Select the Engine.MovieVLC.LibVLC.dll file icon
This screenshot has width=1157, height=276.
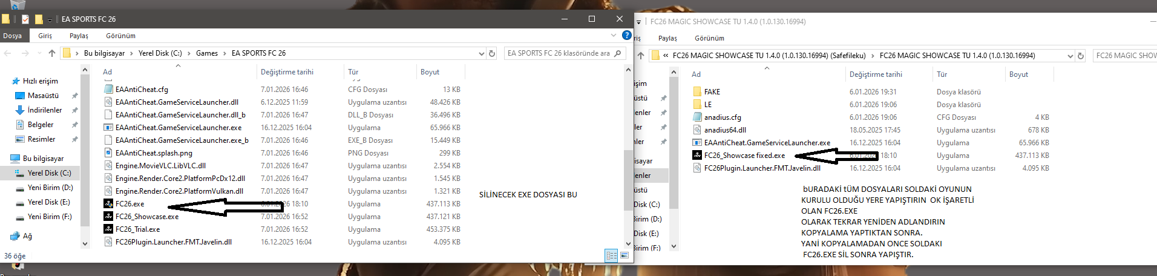(108, 166)
